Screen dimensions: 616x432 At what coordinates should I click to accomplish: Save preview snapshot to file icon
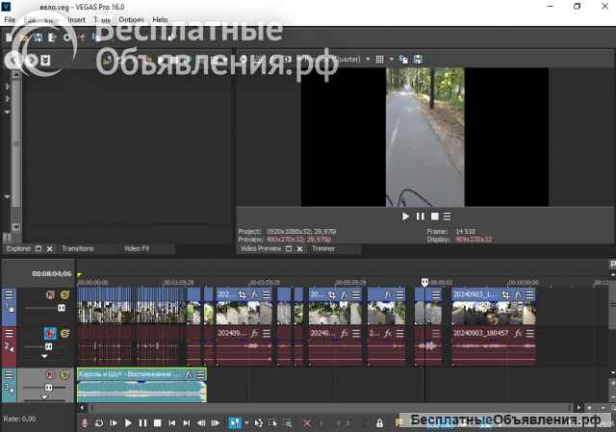[x=418, y=60]
